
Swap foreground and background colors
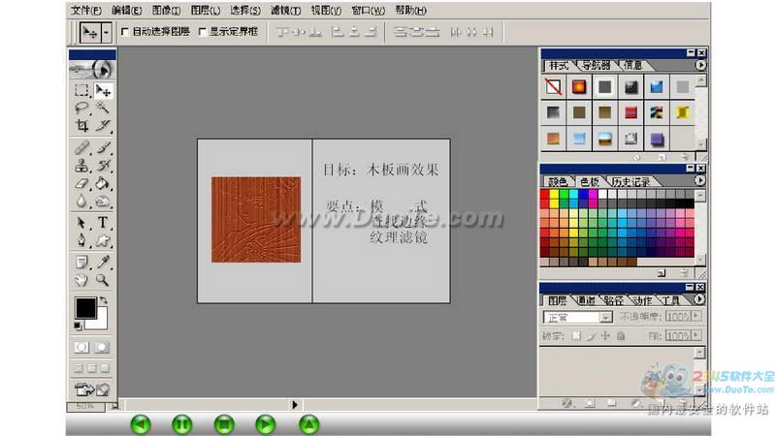coord(104,300)
